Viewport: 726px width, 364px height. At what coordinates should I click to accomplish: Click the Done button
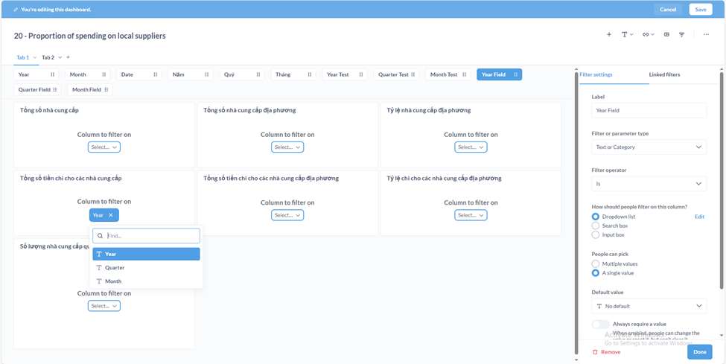click(x=699, y=351)
